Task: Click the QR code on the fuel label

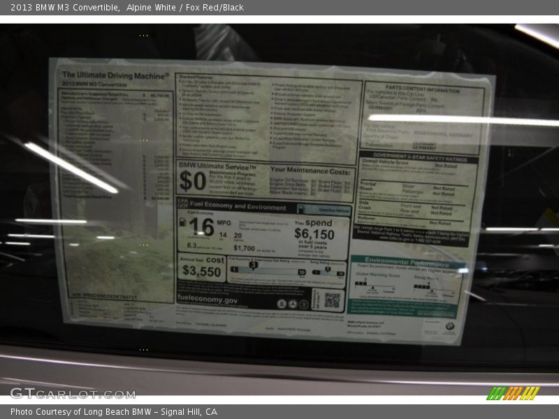Action: pos(332,300)
